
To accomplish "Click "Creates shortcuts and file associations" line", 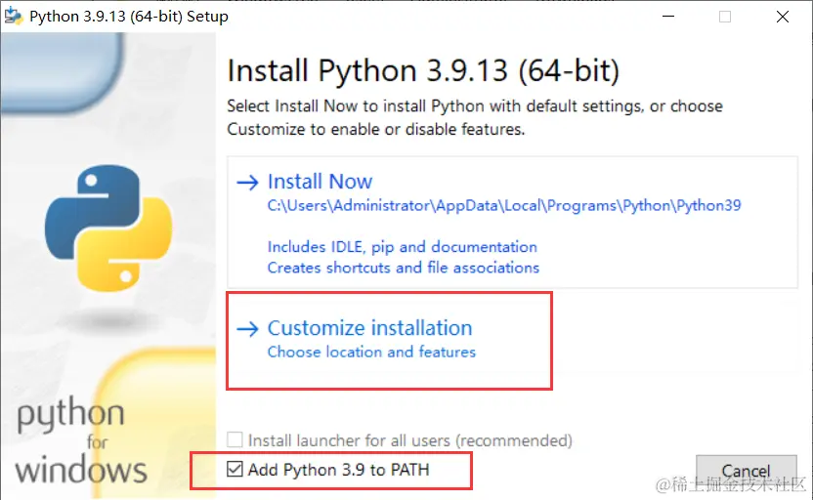I will [404, 268].
